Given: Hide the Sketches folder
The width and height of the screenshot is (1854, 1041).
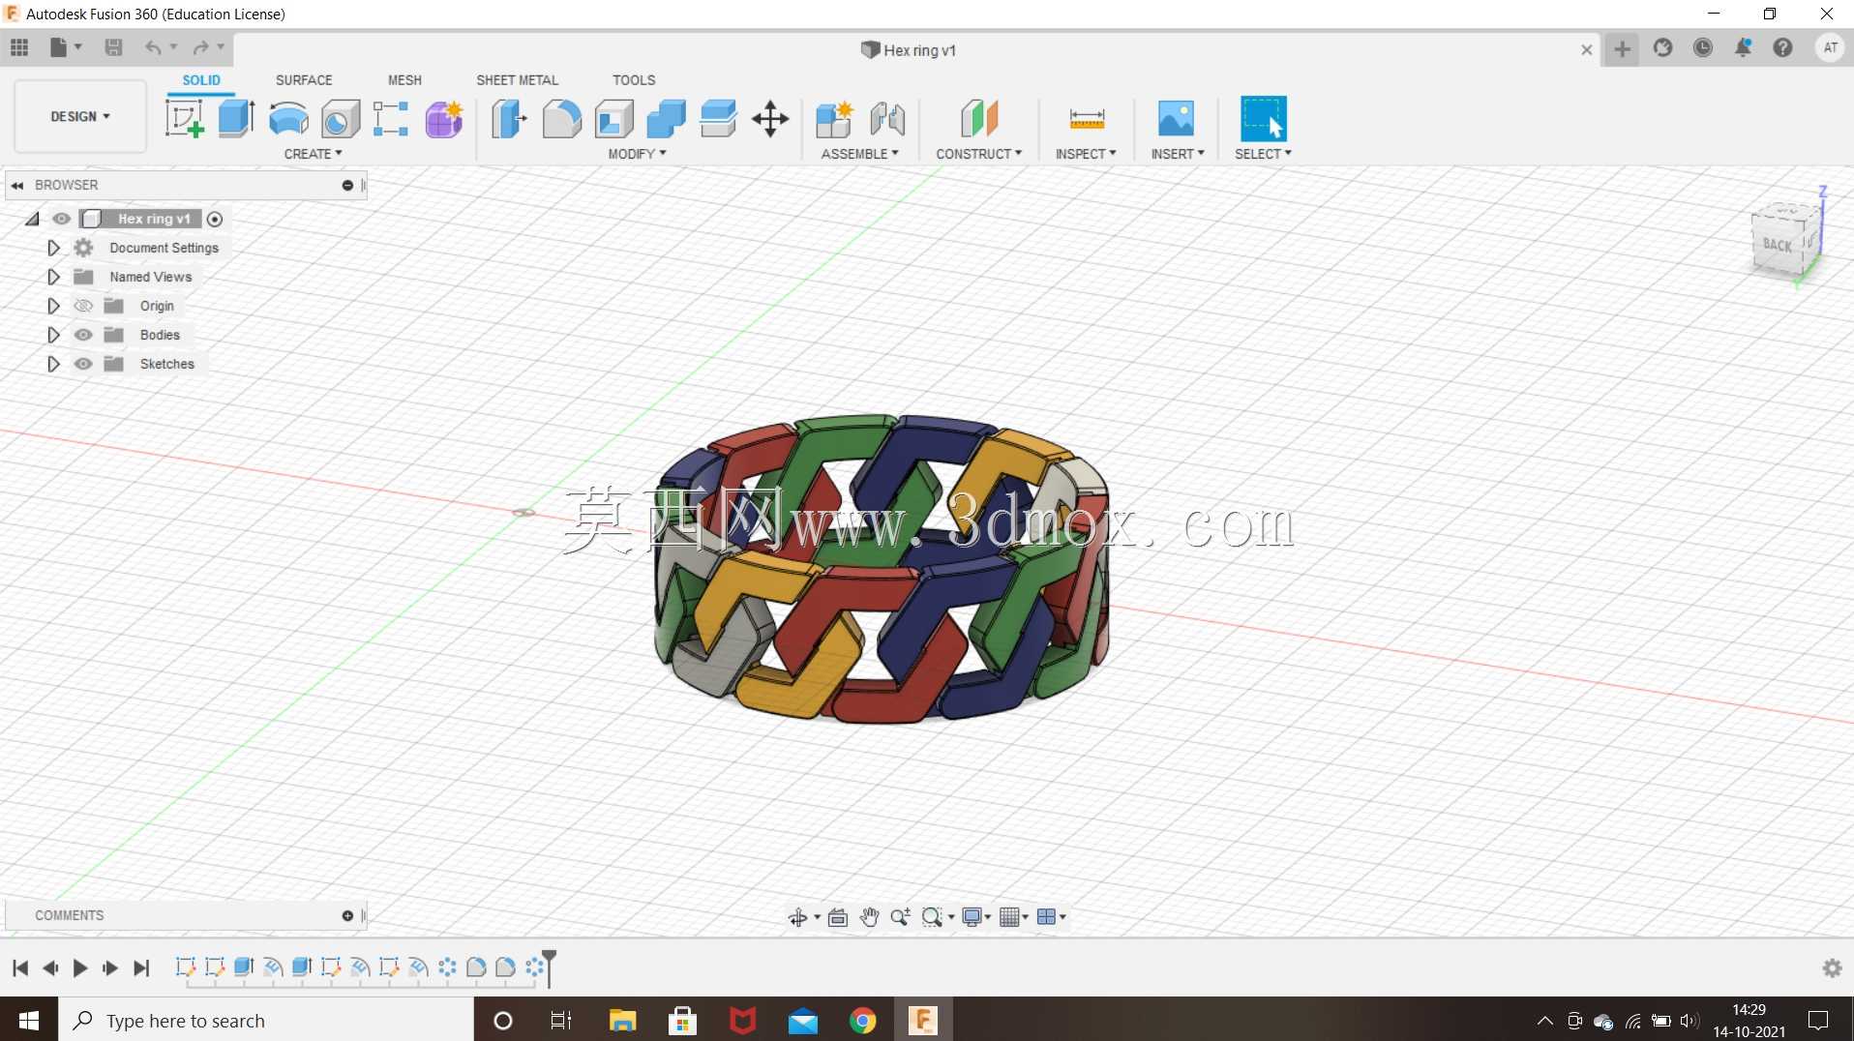Looking at the screenshot, I should [83, 364].
